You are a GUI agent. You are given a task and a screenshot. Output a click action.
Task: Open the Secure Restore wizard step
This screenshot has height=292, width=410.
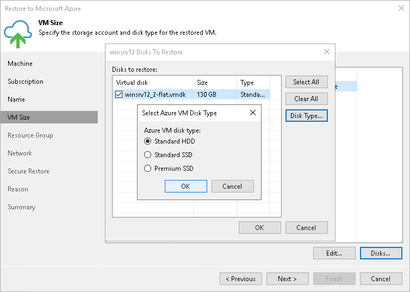(28, 171)
